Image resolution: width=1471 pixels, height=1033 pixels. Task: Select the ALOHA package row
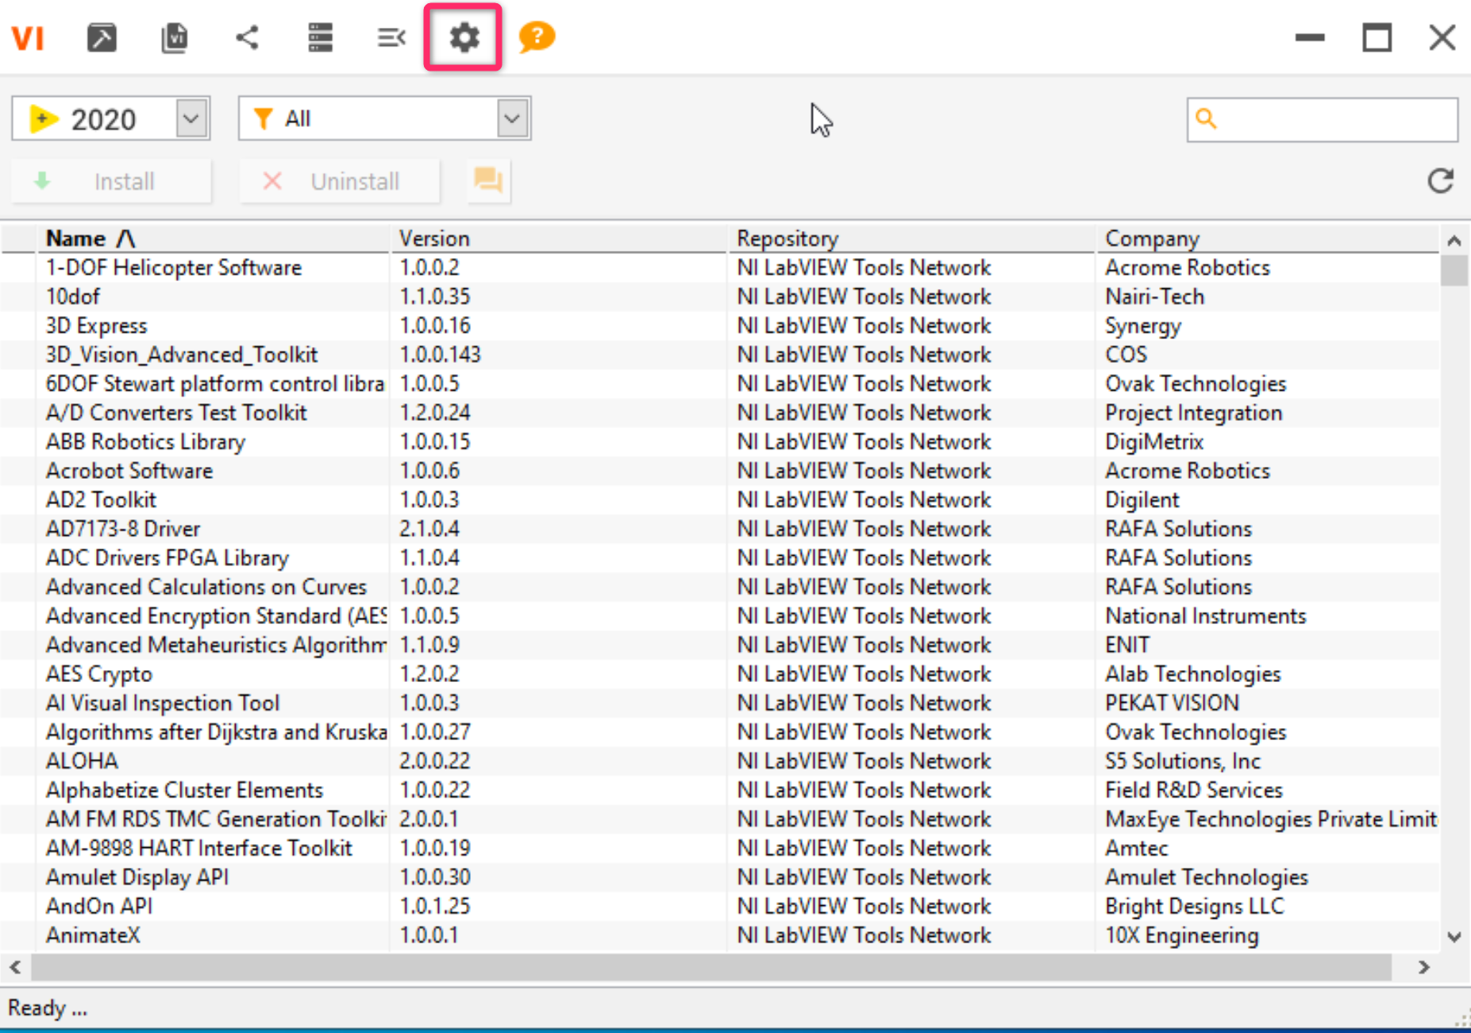point(720,761)
